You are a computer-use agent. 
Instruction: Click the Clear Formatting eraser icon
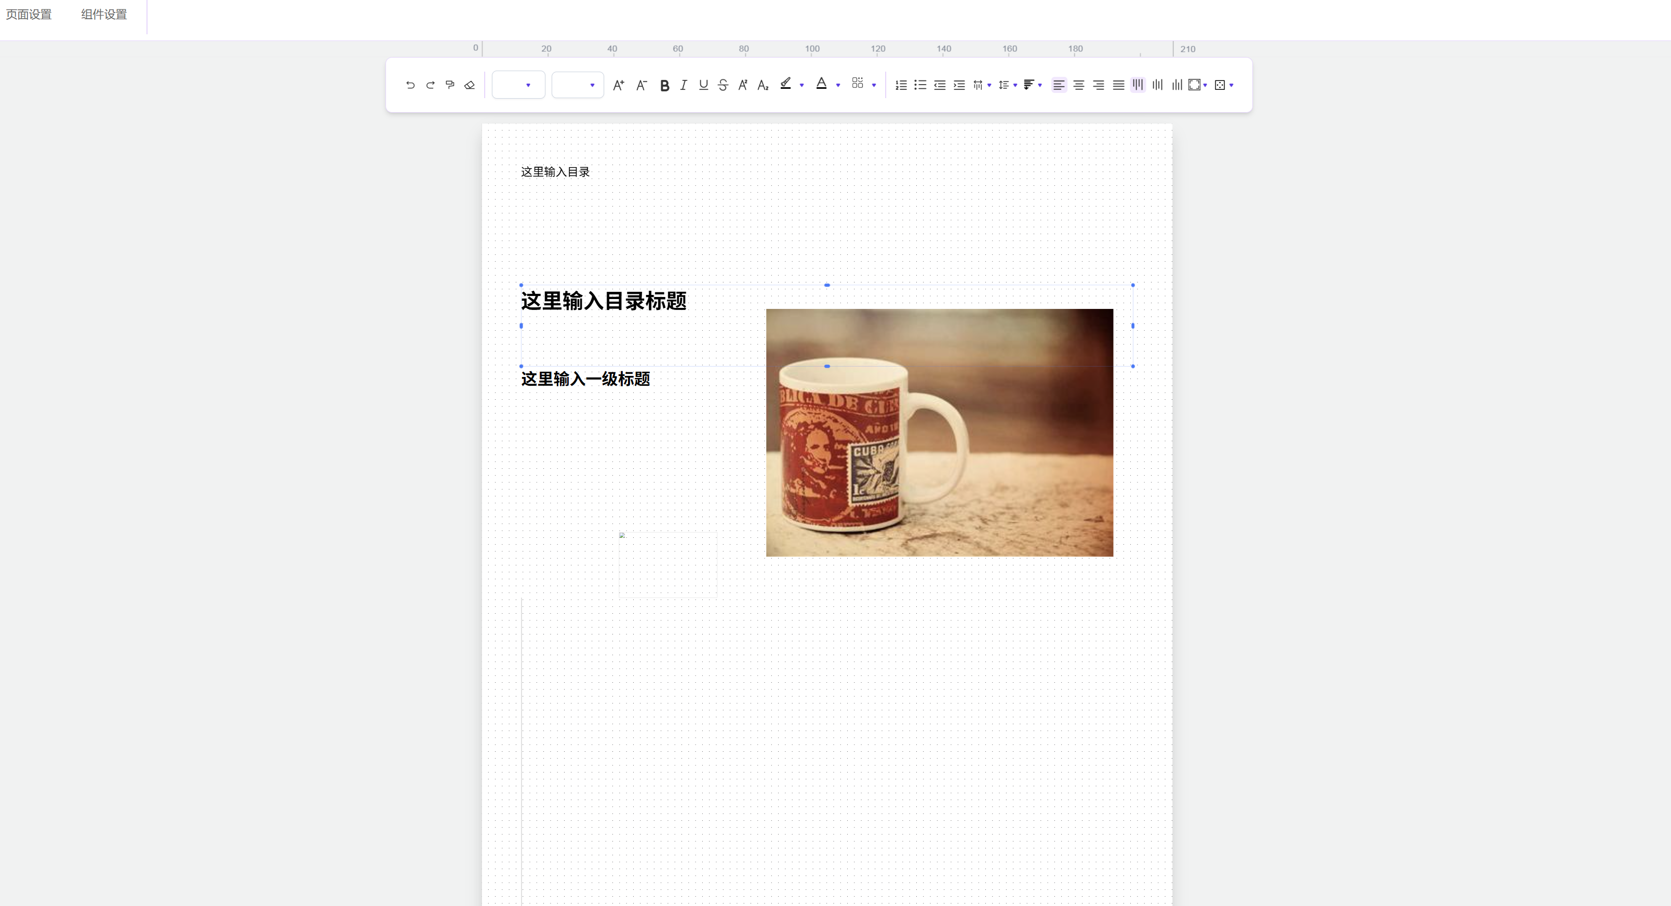pos(469,85)
